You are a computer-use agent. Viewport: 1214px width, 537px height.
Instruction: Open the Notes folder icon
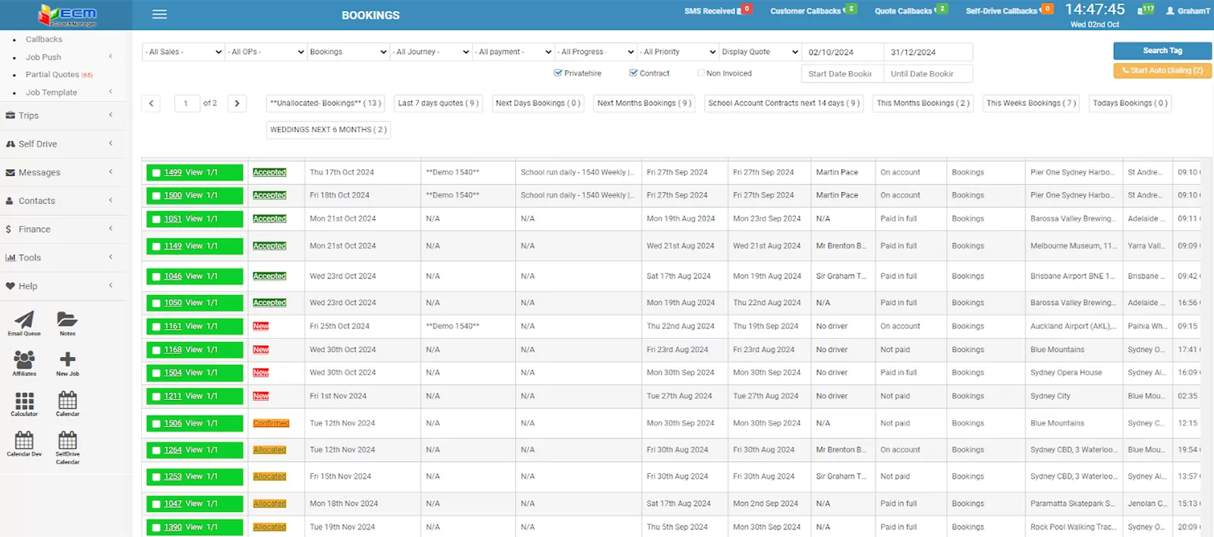coord(67,321)
